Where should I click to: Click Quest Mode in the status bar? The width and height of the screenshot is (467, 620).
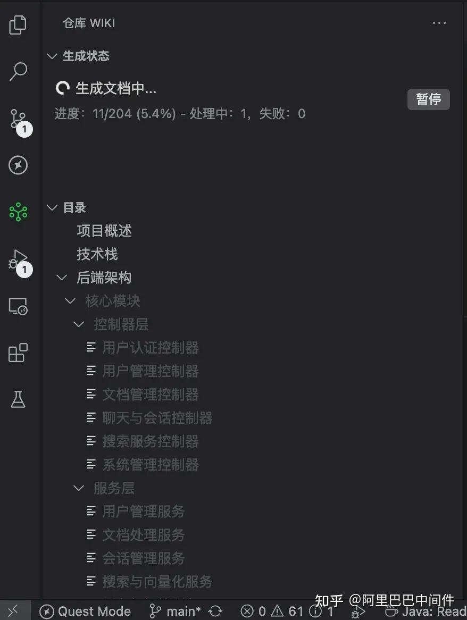tap(85, 611)
